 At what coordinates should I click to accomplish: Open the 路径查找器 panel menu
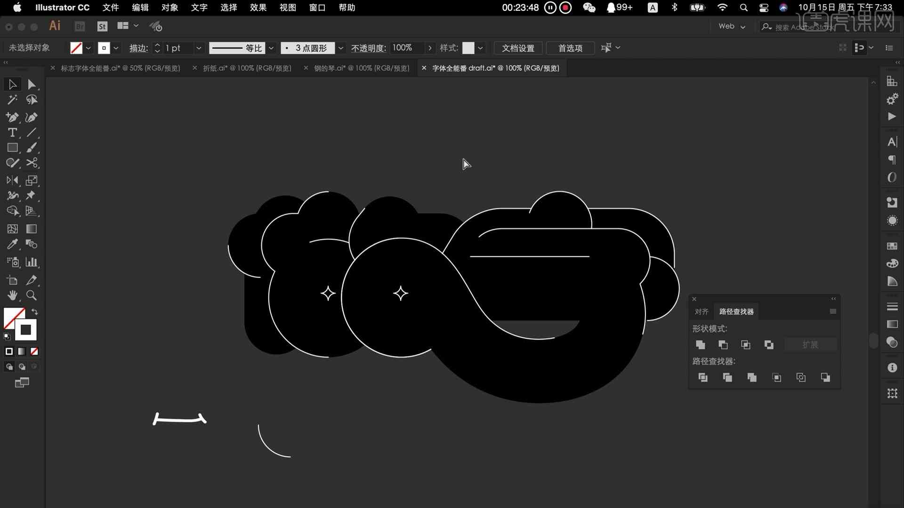tap(833, 311)
